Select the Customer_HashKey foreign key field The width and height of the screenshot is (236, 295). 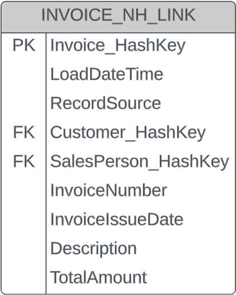(x=128, y=133)
